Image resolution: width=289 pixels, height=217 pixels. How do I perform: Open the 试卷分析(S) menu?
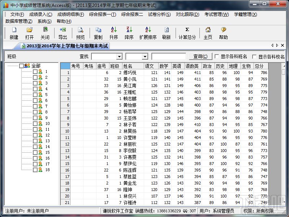coord(159,14)
